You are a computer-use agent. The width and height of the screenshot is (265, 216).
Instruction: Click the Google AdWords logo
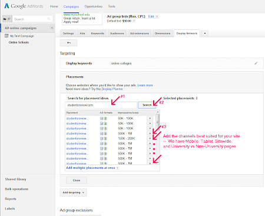click(x=24, y=6)
